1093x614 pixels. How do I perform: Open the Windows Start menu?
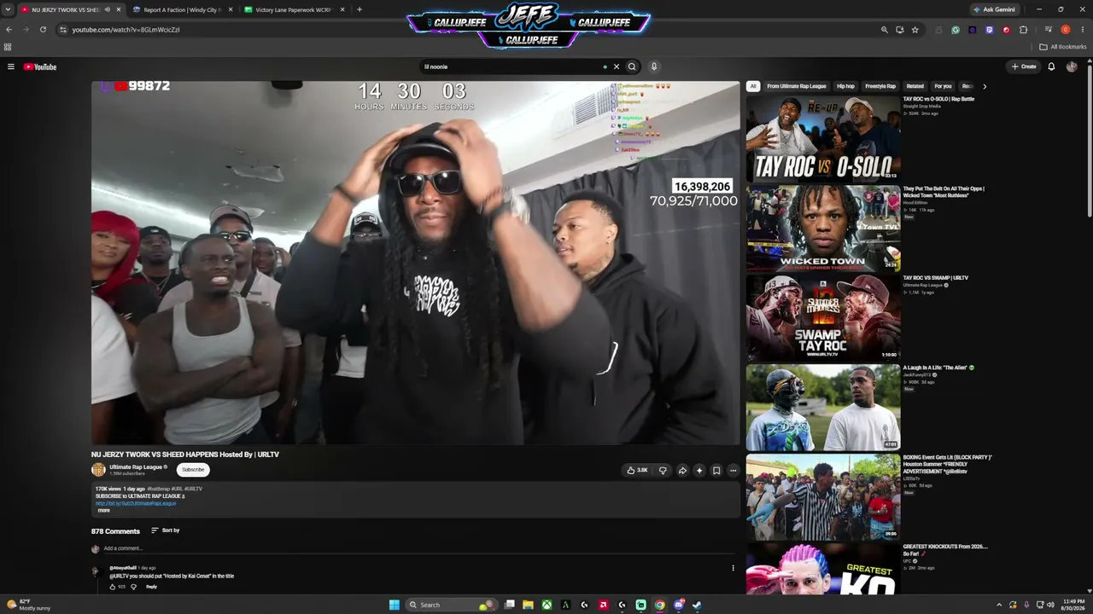[x=394, y=605]
